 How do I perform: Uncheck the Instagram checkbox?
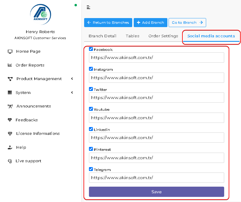coord(91,69)
